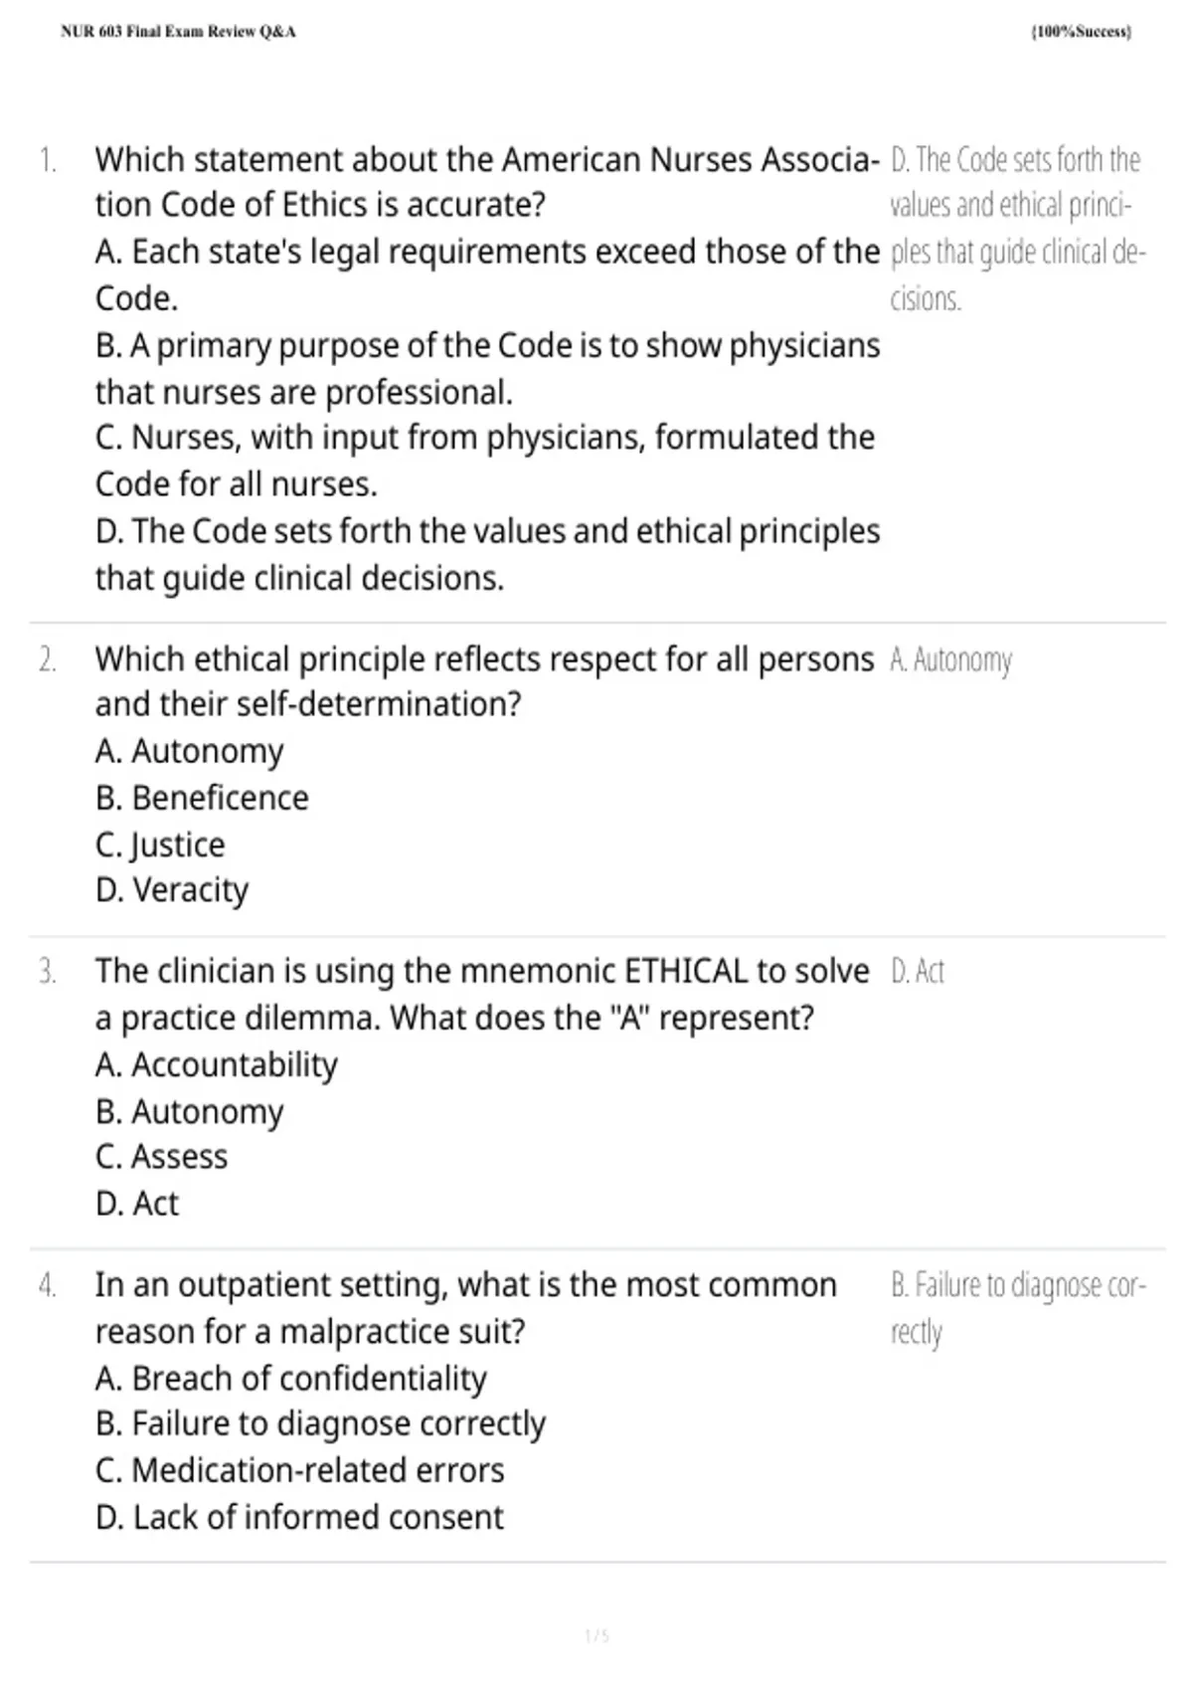Click the 100%Success header label
Image resolution: width=1193 pixels, height=1691 pixels.
1082,32
